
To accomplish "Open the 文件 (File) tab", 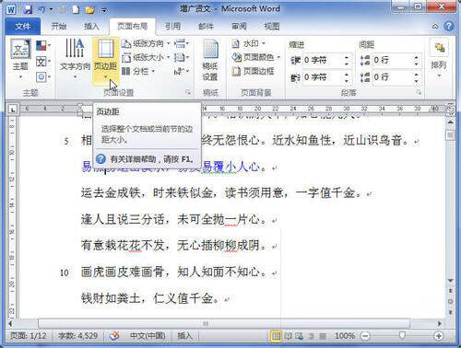I will click(x=23, y=27).
